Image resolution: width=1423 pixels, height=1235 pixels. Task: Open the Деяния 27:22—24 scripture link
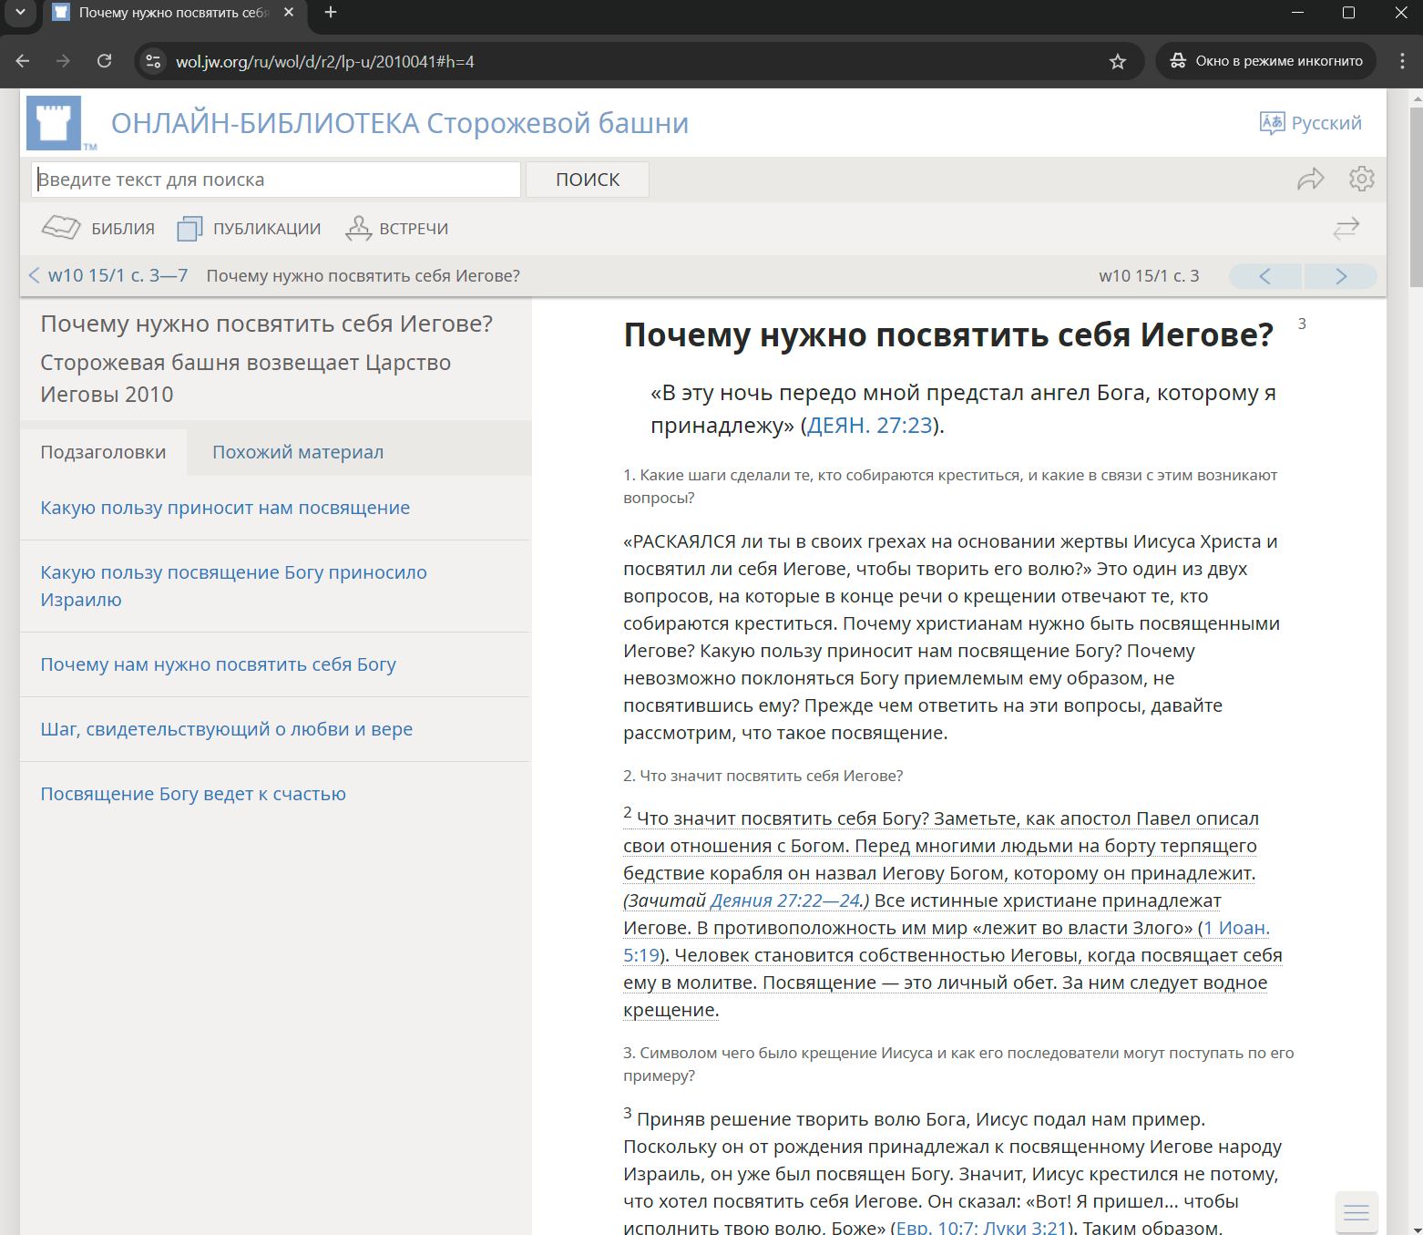point(785,901)
